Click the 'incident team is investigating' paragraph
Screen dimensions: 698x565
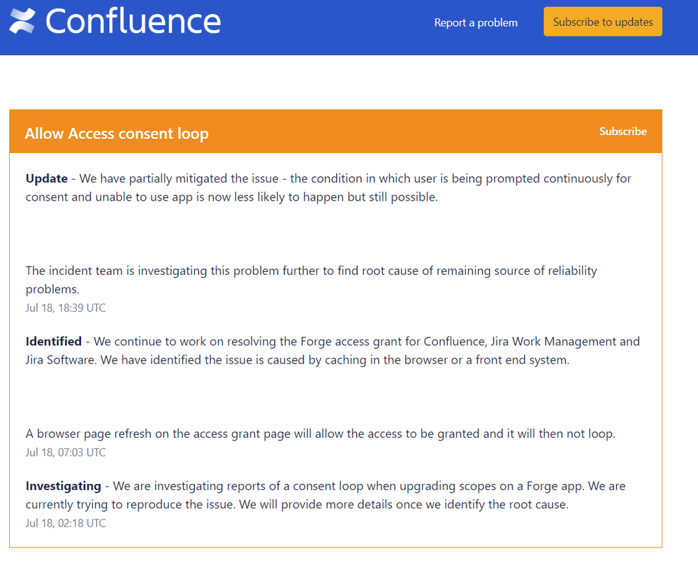[311, 280]
